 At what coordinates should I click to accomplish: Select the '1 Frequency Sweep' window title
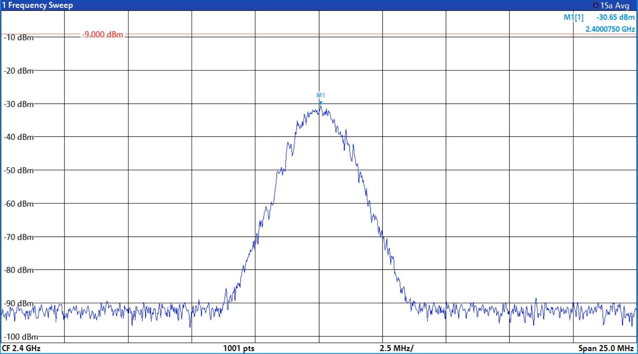[x=38, y=5]
